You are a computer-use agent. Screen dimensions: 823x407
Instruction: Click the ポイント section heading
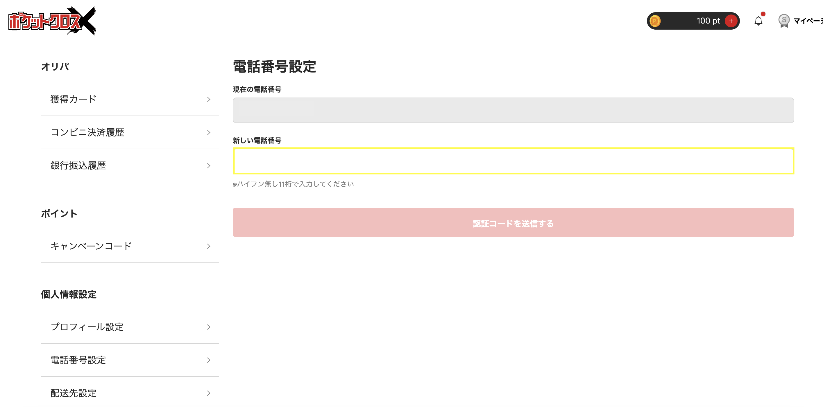coord(59,214)
